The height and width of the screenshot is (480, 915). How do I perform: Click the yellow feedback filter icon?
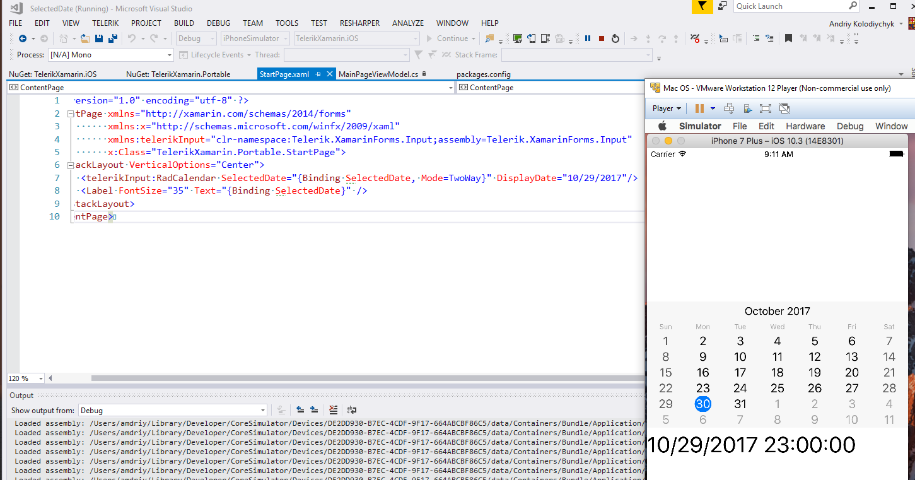[x=701, y=6]
